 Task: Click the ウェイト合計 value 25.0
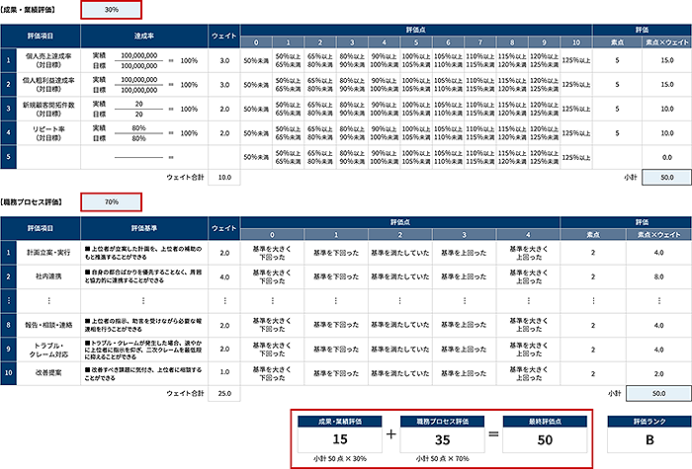click(224, 392)
